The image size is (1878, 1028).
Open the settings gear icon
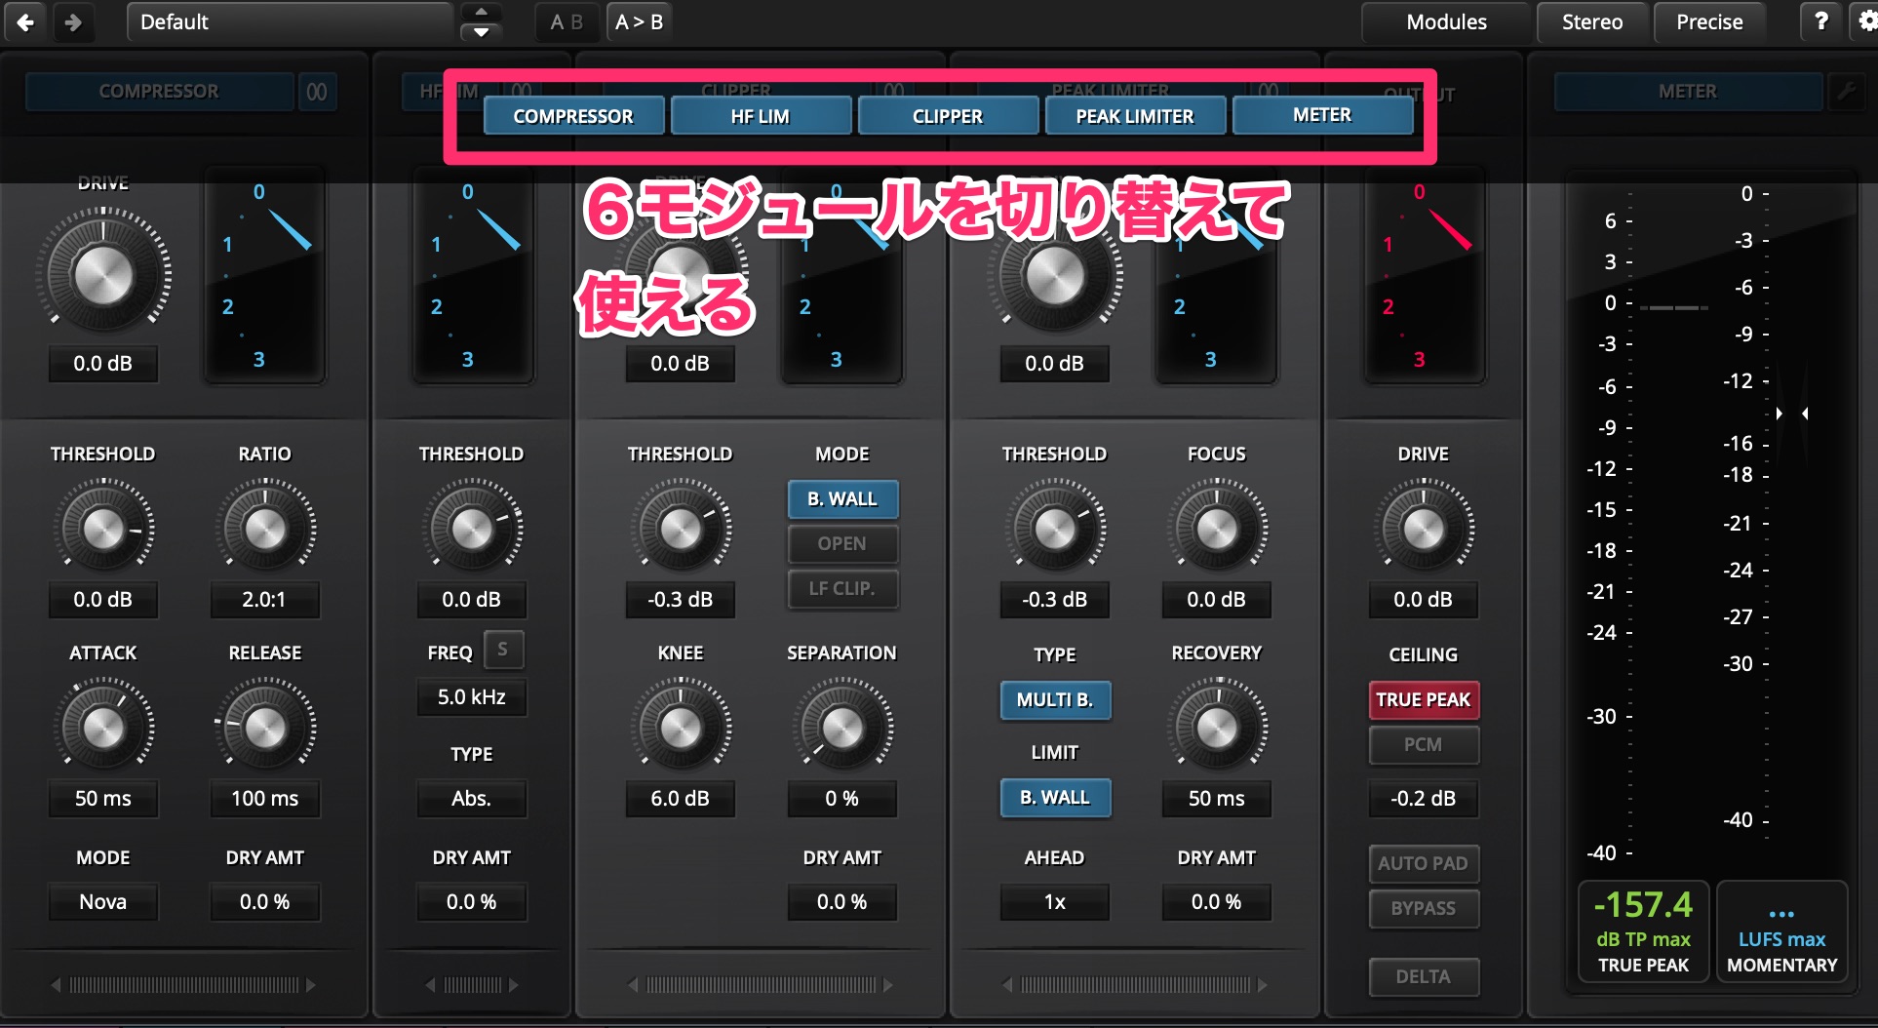pyautogui.click(x=1866, y=21)
